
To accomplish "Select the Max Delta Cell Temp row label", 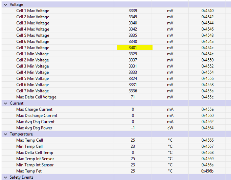I will click(x=35, y=153).
